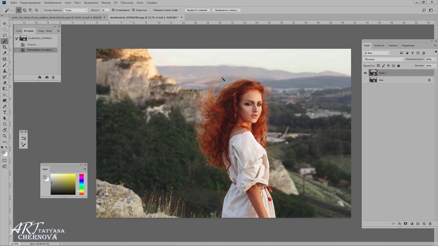Open Файл menu
The height and width of the screenshot is (246, 438).
click(x=13, y=3)
